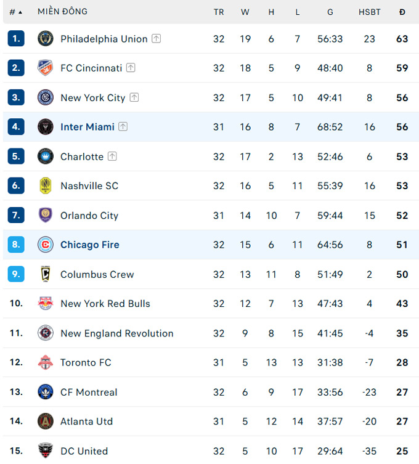Click the New York Red Bulls logo
419x464 pixels.
[x=46, y=303]
